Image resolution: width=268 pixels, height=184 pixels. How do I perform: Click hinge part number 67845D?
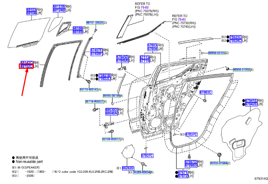click(122, 57)
